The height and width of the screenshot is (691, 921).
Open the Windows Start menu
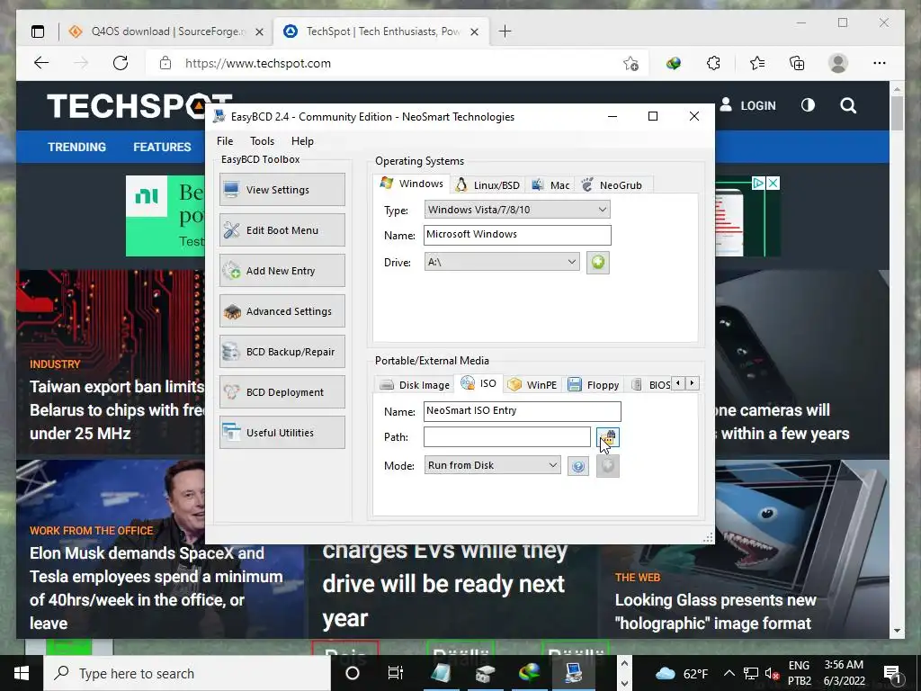22,673
